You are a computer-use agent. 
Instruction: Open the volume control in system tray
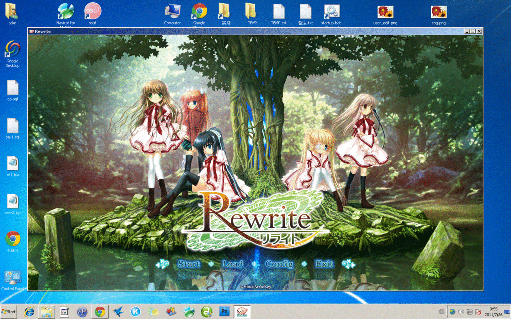click(x=461, y=312)
